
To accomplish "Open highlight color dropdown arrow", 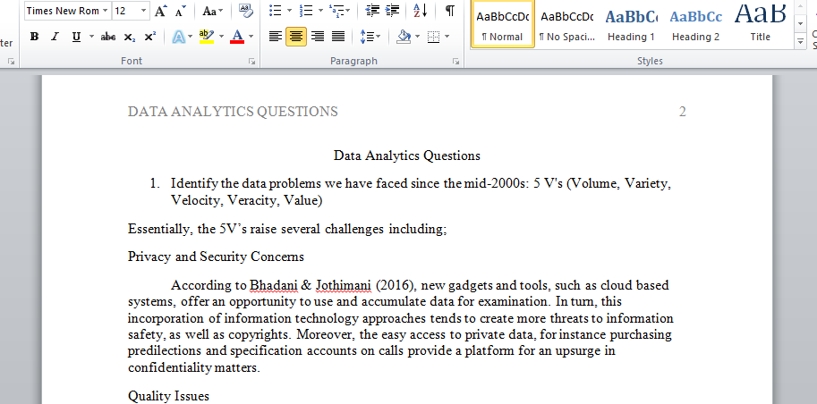I will (x=221, y=37).
